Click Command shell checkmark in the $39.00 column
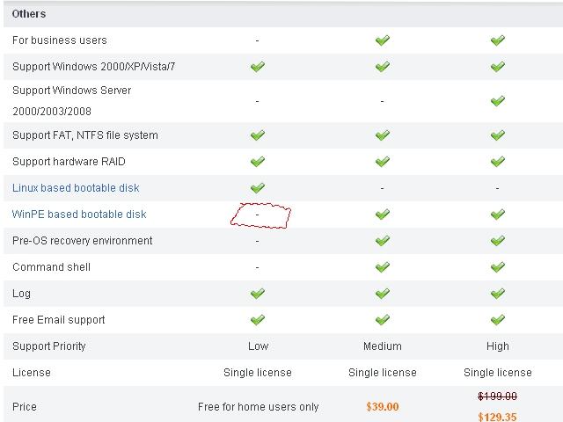 click(x=382, y=267)
